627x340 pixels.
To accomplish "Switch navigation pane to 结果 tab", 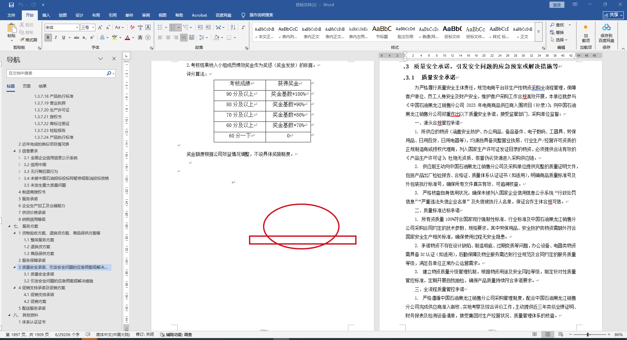I will pyautogui.click(x=43, y=86).
